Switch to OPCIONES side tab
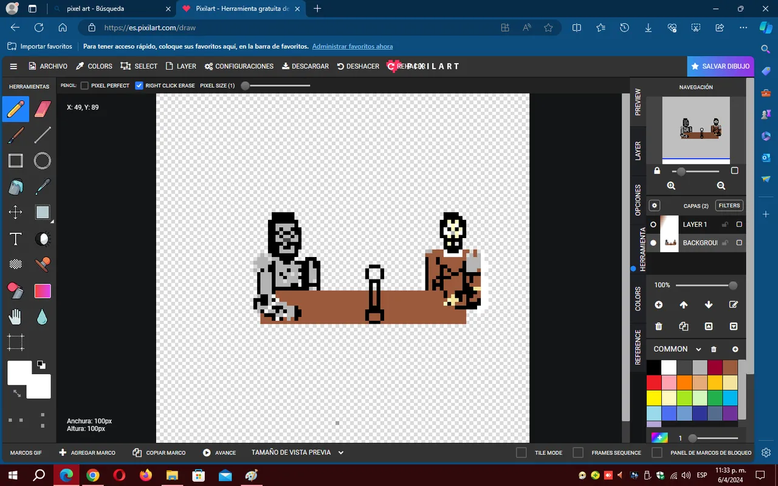This screenshot has height=486, width=778. (638, 200)
